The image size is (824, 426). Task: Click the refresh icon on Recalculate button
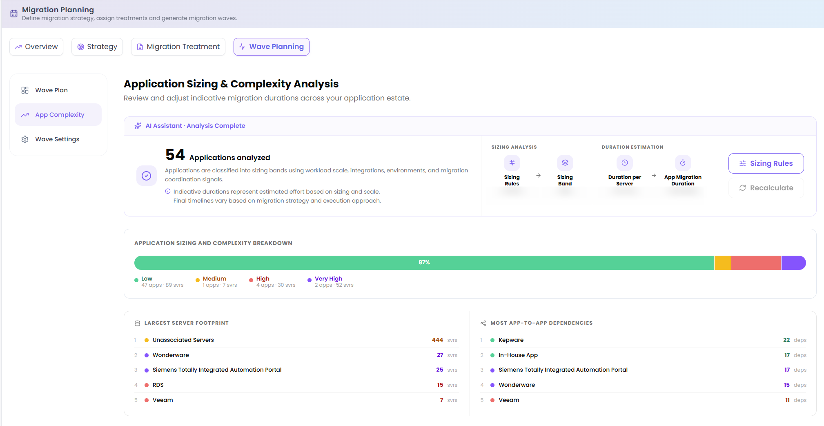pos(743,188)
